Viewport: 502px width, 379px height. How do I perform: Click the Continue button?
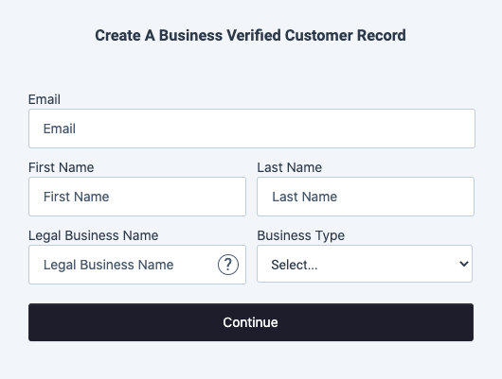(x=251, y=322)
